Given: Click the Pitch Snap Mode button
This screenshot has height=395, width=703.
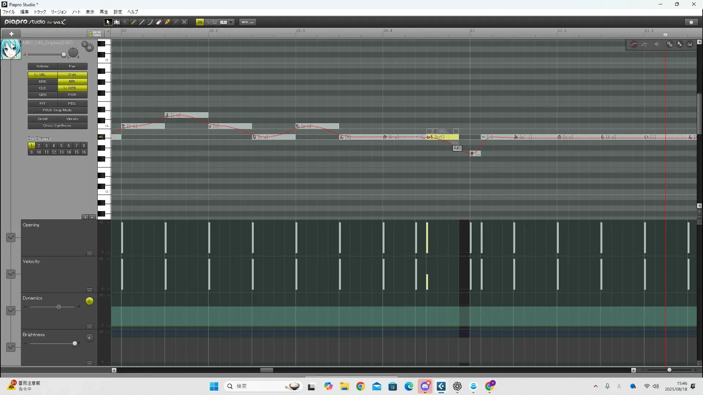Looking at the screenshot, I should point(57,110).
